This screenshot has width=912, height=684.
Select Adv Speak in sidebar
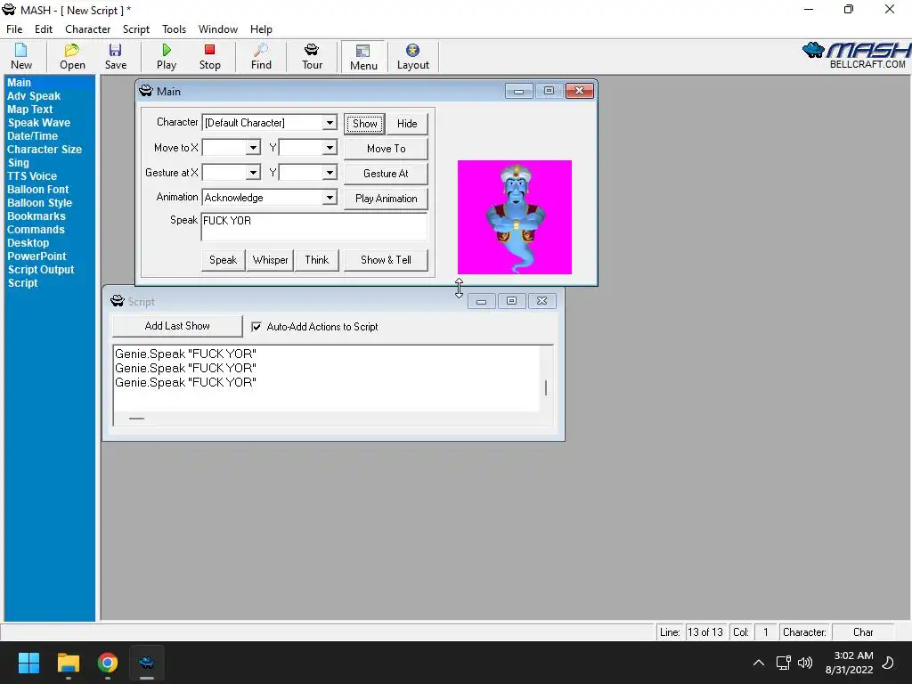point(34,96)
